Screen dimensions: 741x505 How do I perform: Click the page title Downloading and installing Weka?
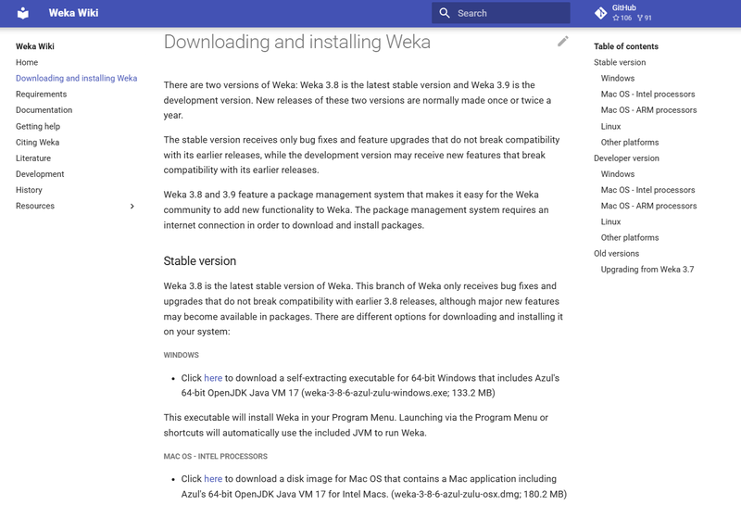coord(296,42)
